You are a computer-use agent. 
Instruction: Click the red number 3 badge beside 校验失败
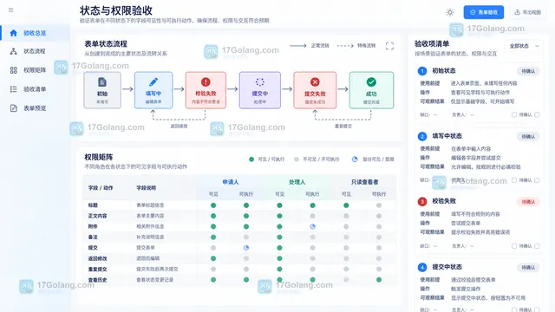422,202
